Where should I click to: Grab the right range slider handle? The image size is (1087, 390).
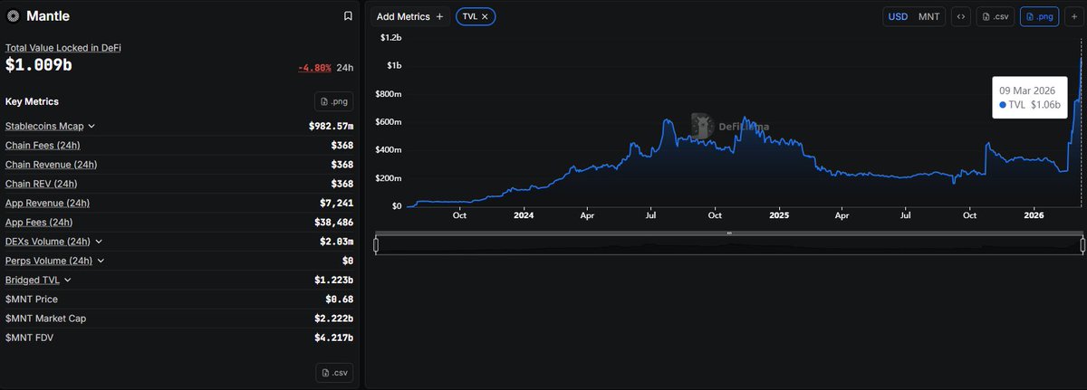pyautogui.click(x=1082, y=244)
